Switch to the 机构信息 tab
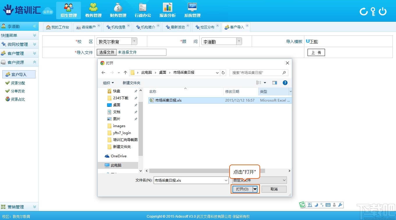Screen dimensions: 396x220 click(117, 27)
